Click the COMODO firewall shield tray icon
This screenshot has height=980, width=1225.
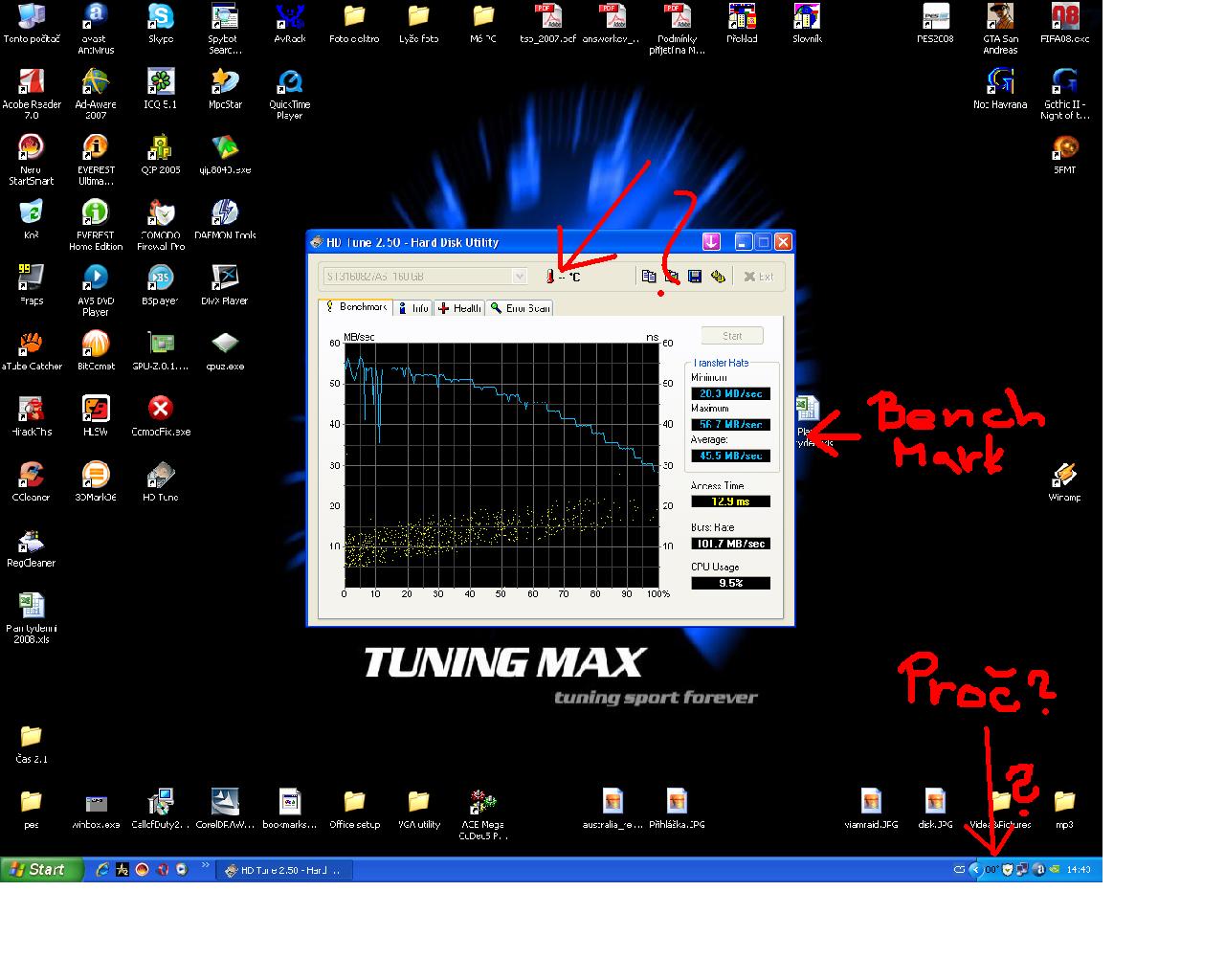[x=1007, y=870]
